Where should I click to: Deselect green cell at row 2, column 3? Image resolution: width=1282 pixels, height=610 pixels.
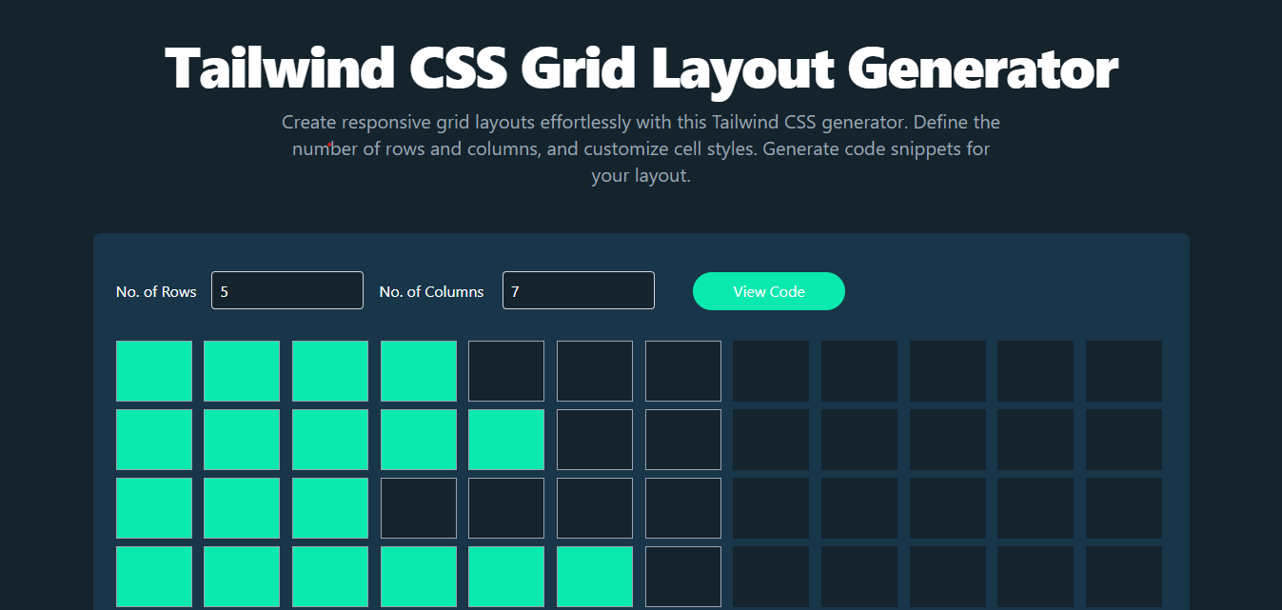click(x=330, y=440)
